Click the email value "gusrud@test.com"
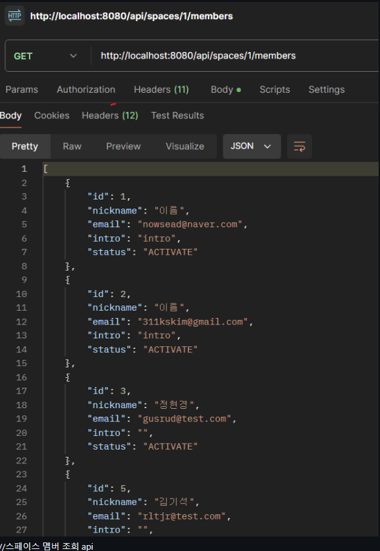Image resolution: width=380 pixels, height=551 pixels. coord(184,419)
